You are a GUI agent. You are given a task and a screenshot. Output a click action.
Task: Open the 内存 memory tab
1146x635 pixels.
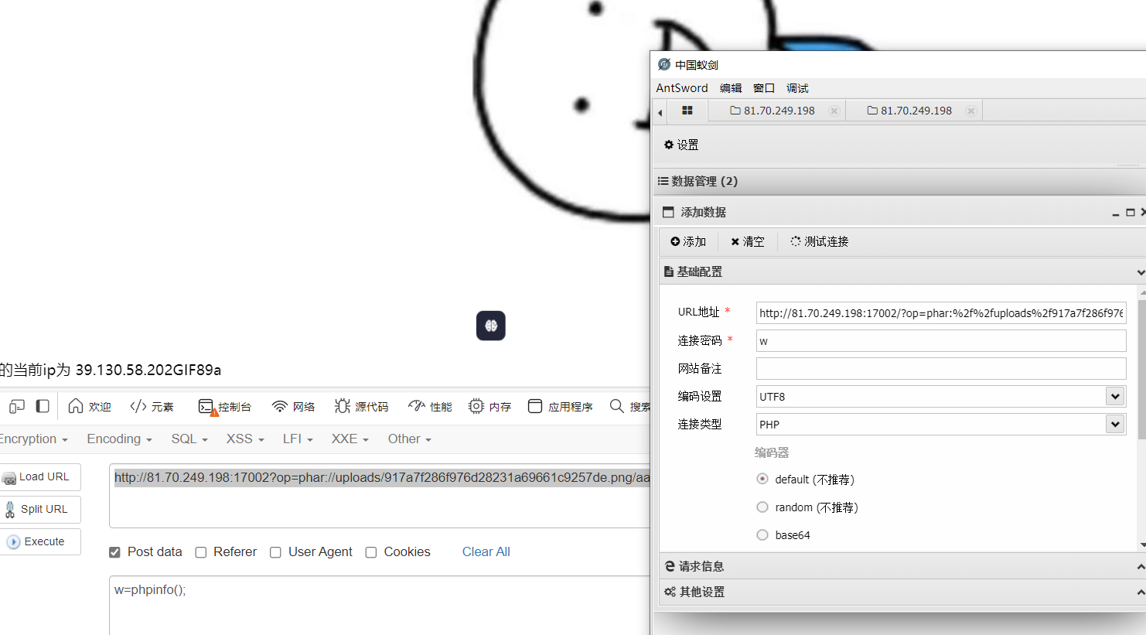[x=489, y=406]
